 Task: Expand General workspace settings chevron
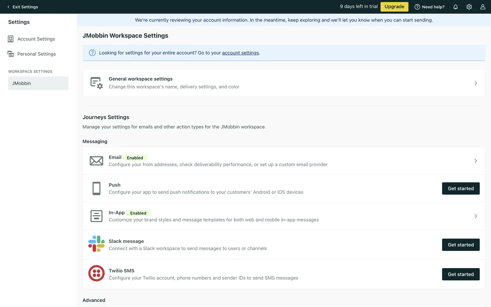(476, 83)
